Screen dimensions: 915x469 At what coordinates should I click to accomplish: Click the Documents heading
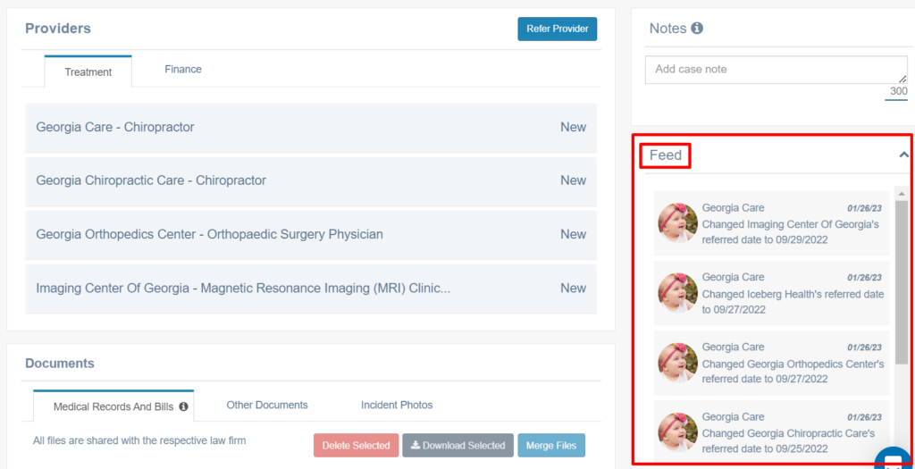[60, 364]
